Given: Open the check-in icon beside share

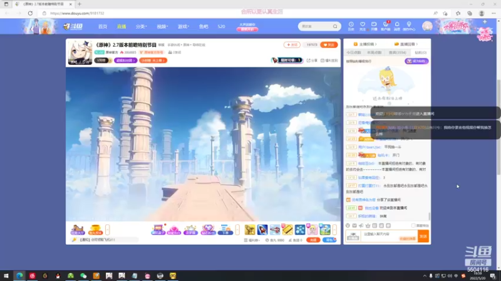Looking at the screenshot, I should (x=329, y=60).
